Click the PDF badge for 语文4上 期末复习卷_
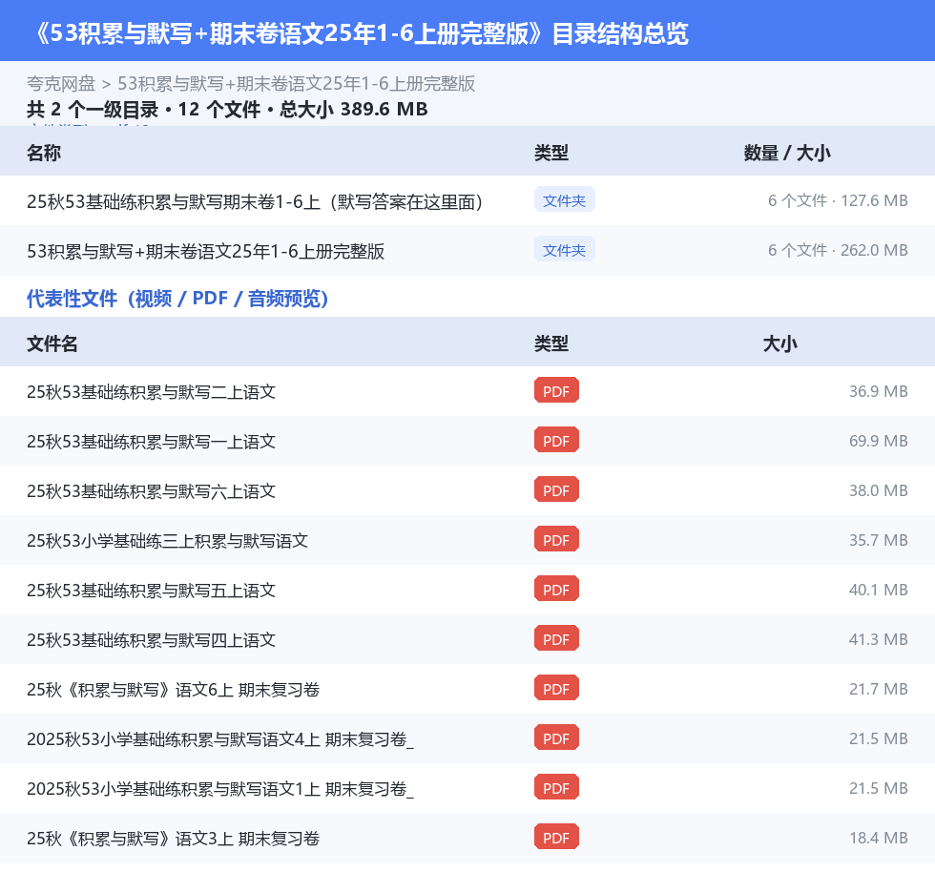Screen dimensions: 935x893 [556, 737]
